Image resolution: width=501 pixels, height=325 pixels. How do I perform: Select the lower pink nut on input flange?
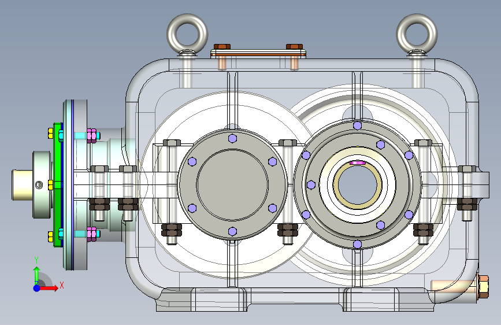pos(91,234)
